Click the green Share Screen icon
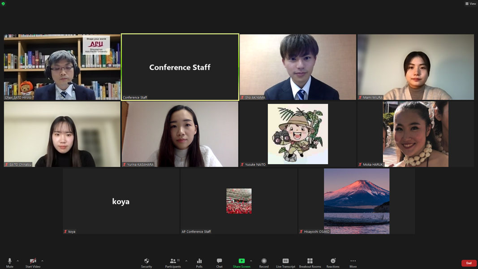478x269 pixels. [241, 261]
